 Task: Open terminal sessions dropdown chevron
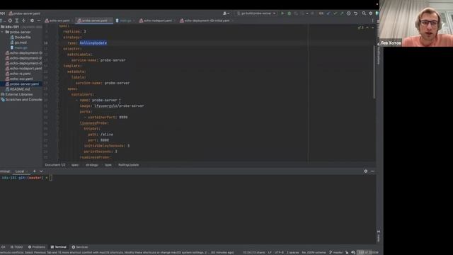(x=41, y=171)
